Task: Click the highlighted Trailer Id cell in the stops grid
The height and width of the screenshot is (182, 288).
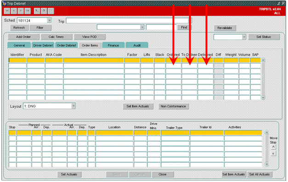Action: (207, 133)
